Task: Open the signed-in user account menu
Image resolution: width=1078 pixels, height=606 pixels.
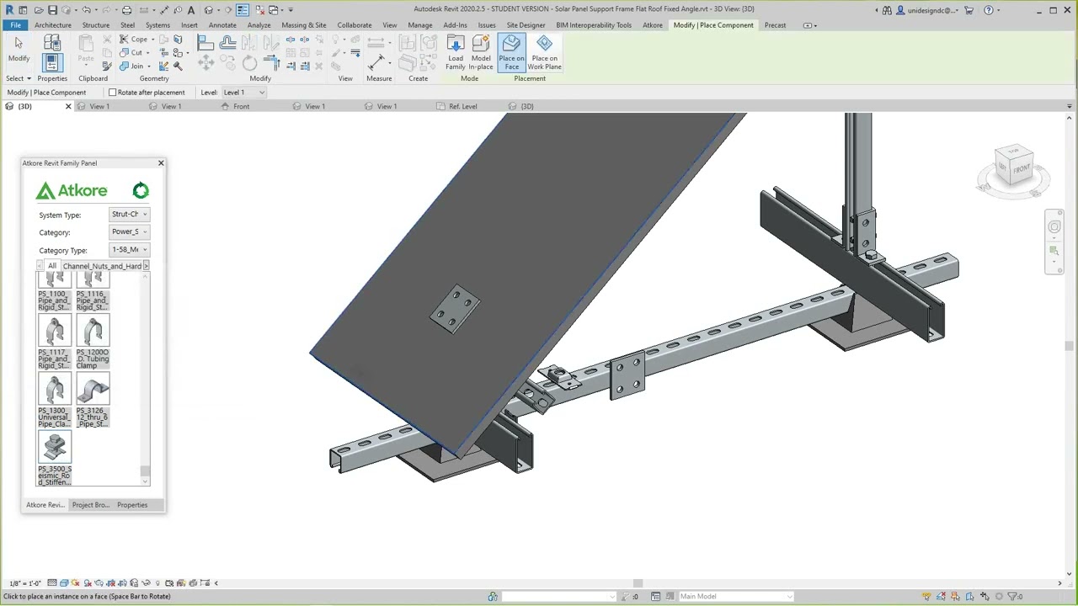Action: point(927,10)
